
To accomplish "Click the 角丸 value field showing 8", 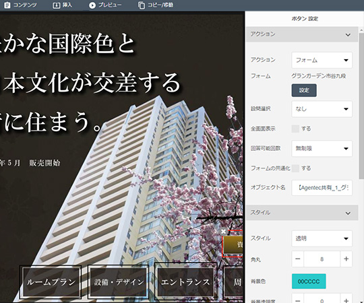I will coord(322,259).
